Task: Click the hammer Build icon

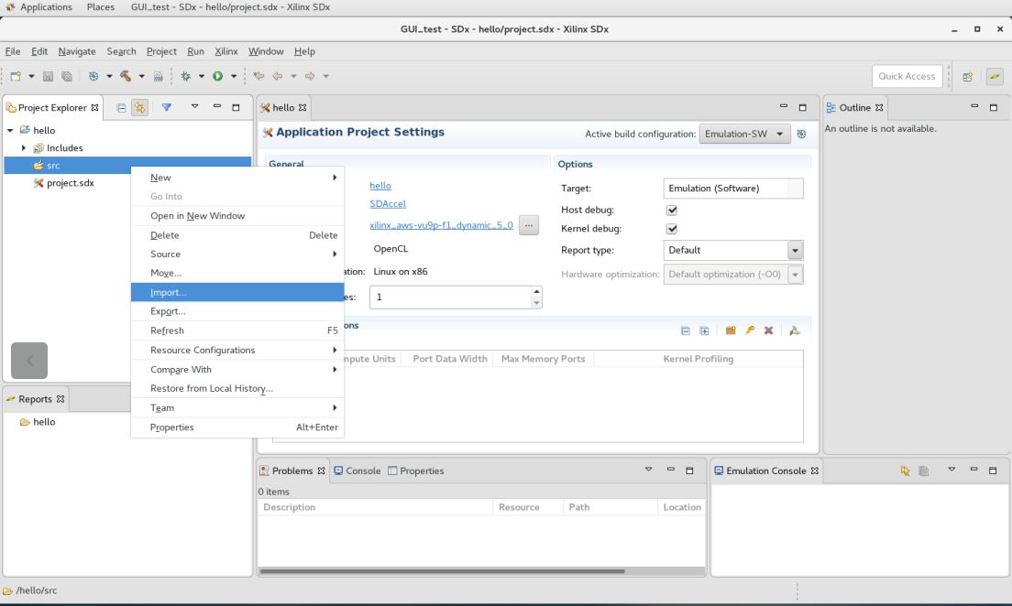Action: (x=126, y=76)
